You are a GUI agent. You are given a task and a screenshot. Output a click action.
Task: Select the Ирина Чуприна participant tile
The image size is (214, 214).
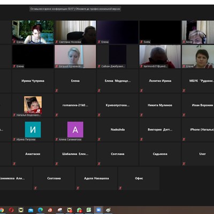33,81
